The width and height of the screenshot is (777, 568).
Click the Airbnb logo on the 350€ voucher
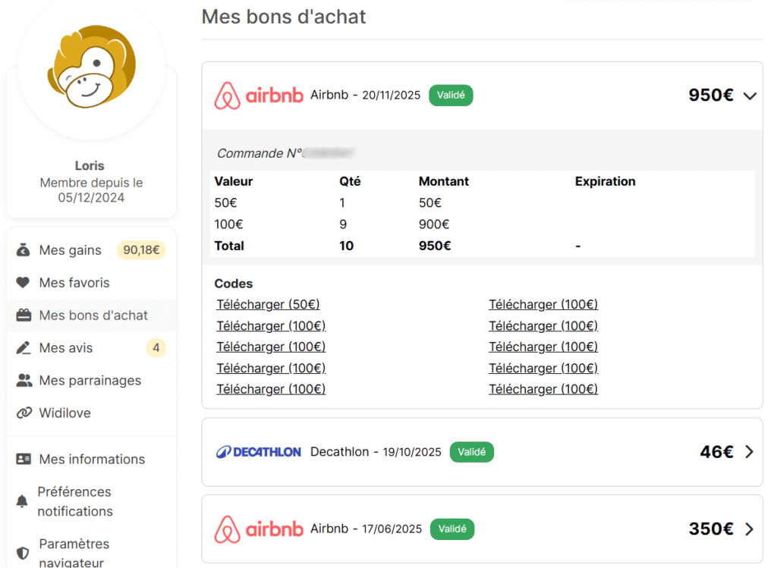(259, 529)
